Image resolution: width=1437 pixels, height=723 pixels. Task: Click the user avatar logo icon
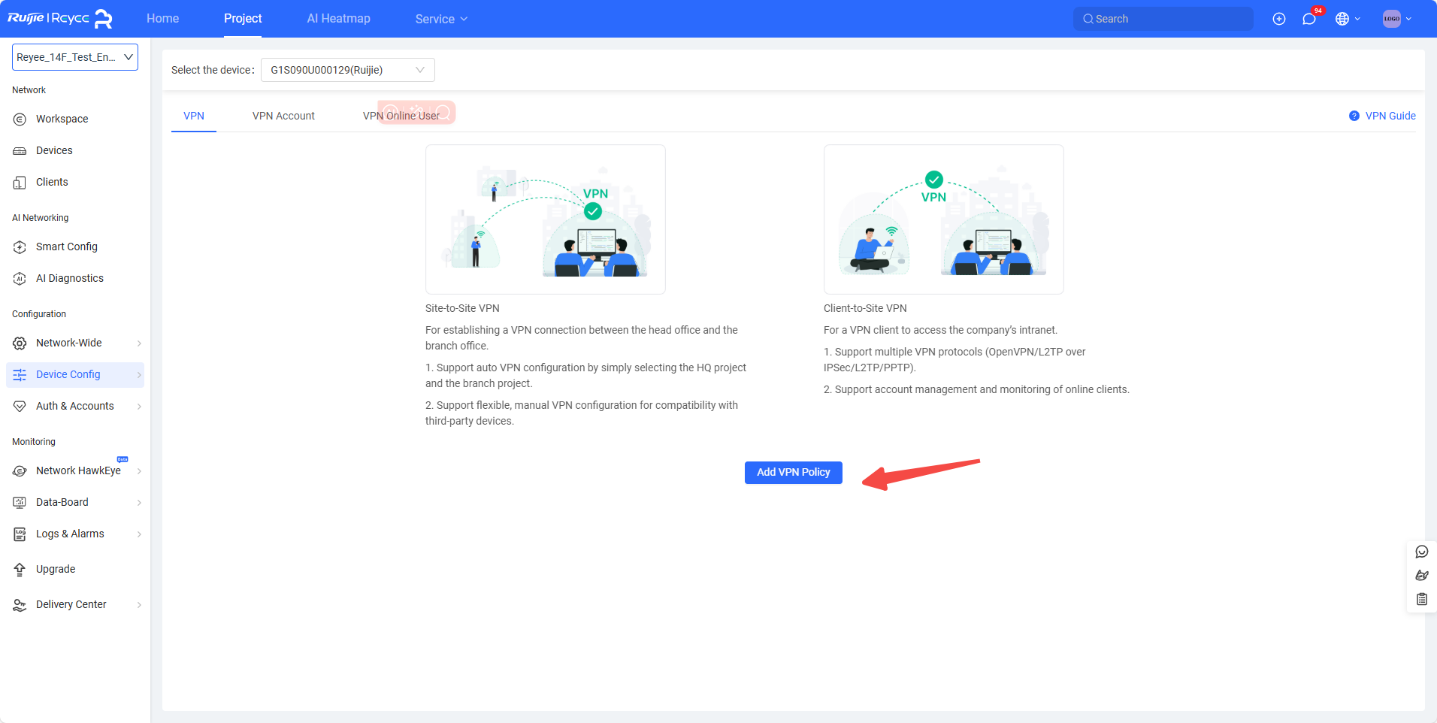(1392, 19)
